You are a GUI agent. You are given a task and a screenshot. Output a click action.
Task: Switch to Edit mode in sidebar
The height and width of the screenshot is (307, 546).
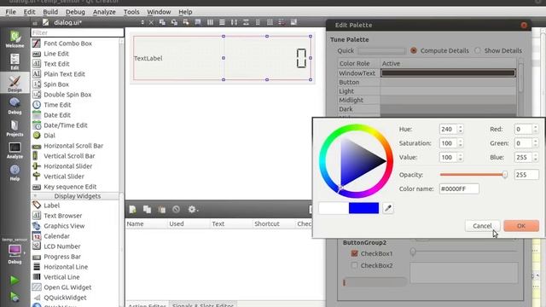click(x=15, y=61)
